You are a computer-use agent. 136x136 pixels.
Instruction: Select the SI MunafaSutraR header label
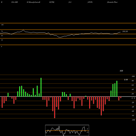(x=33, y=2)
